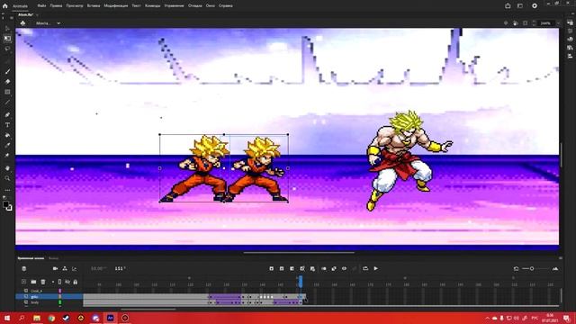Select the goku layer row

(49, 296)
